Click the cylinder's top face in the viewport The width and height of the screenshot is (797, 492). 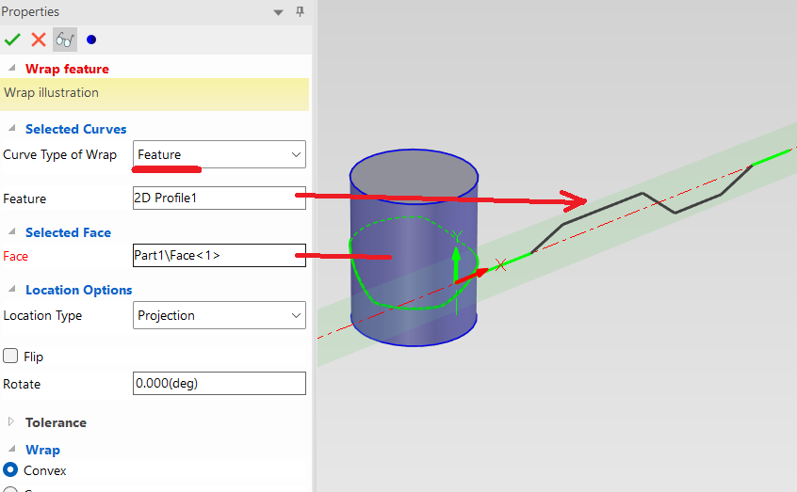pos(414,176)
